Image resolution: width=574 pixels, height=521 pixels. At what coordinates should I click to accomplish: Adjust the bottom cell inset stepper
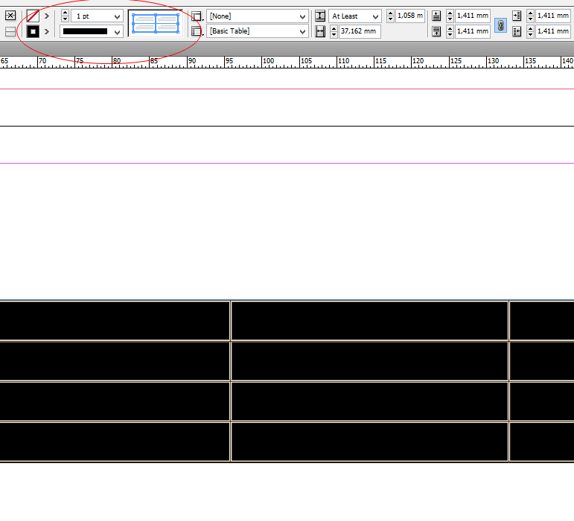[450, 31]
